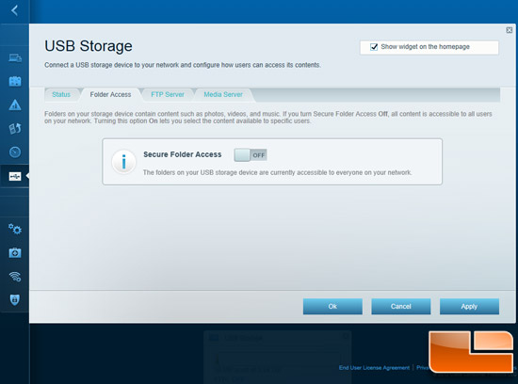Switch to the Media Server tab
Image resolution: width=518 pixels, height=384 pixels.
223,94
